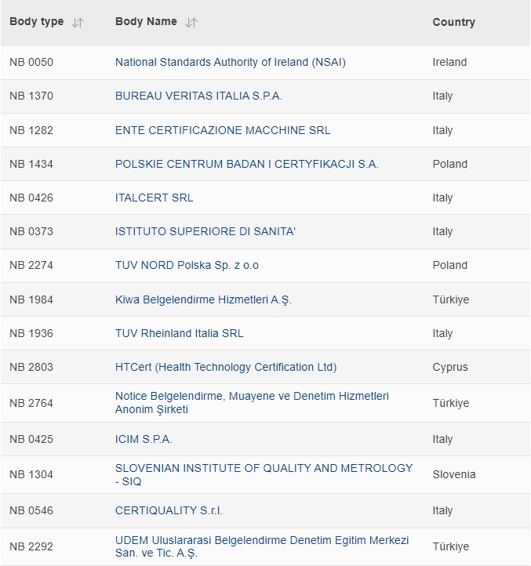Image resolution: width=531 pixels, height=566 pixels.
Task: Select the NB 1304 cell
Action: tap(31, 475)
